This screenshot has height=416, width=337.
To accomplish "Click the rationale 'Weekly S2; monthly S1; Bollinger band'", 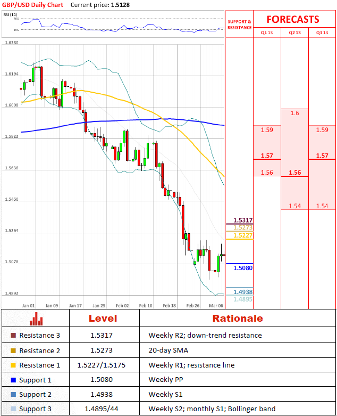I will 212,409.
